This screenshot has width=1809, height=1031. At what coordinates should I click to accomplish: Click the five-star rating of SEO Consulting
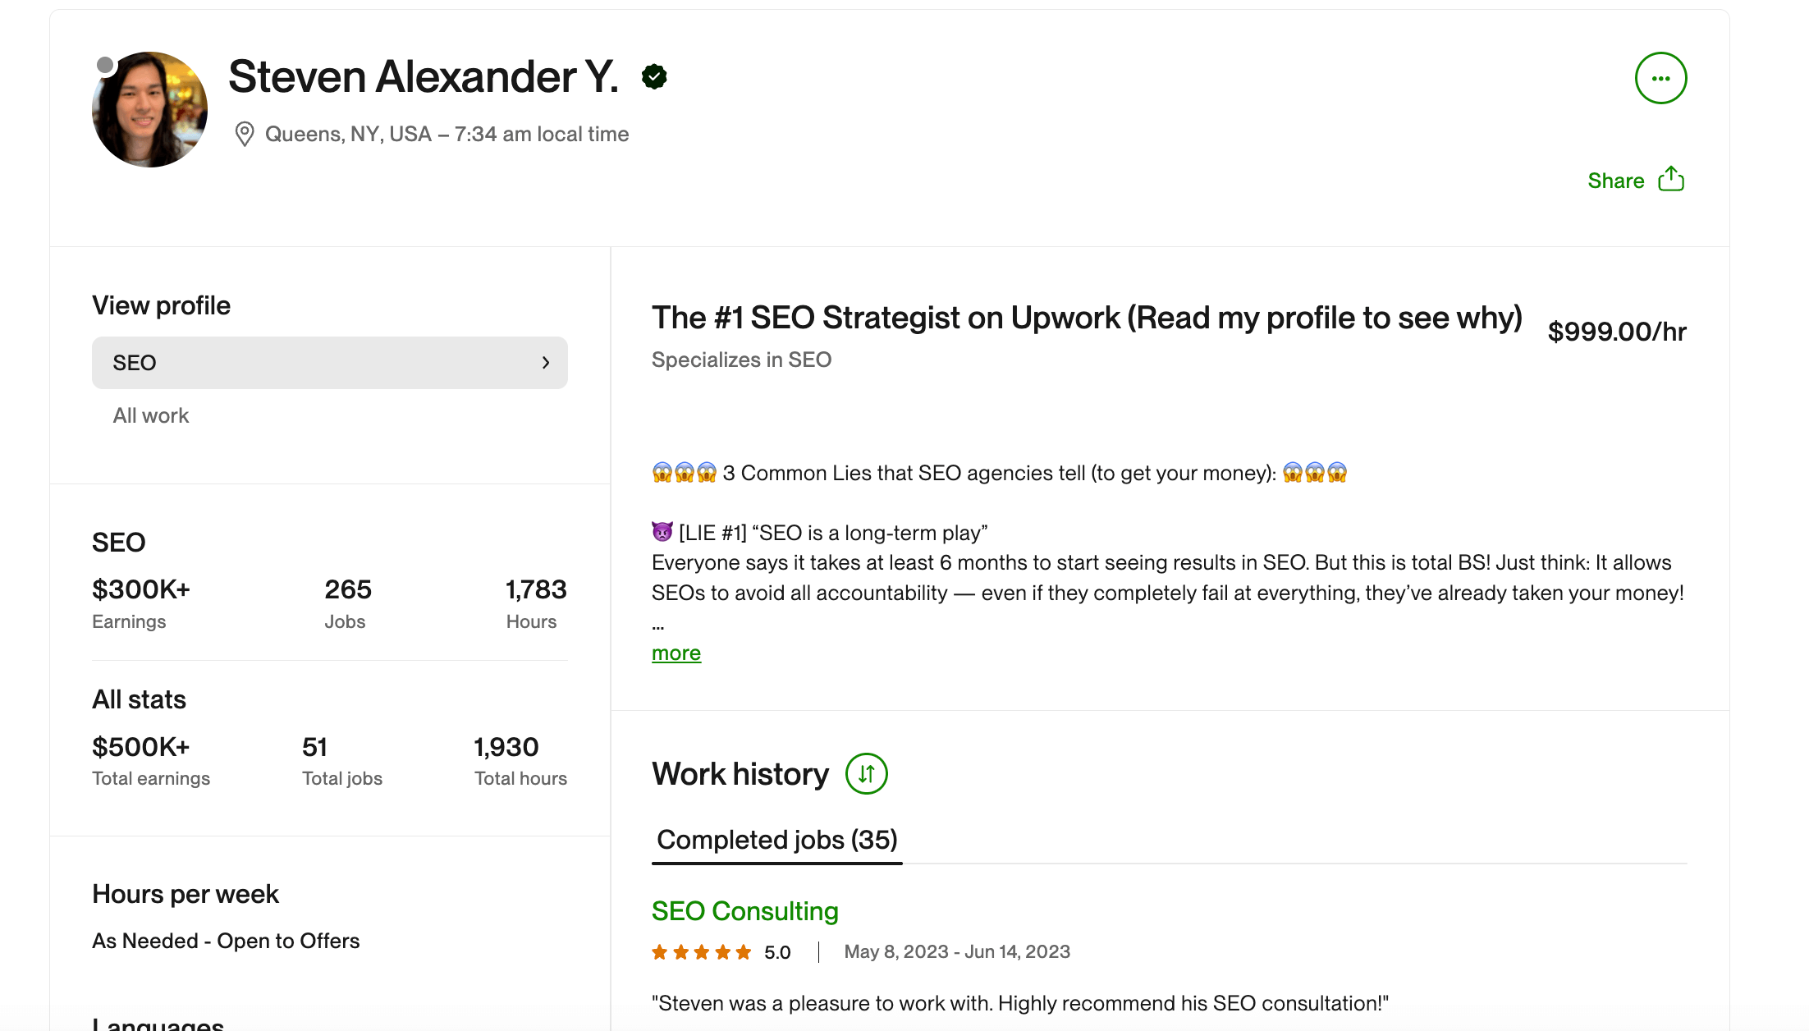702,952
